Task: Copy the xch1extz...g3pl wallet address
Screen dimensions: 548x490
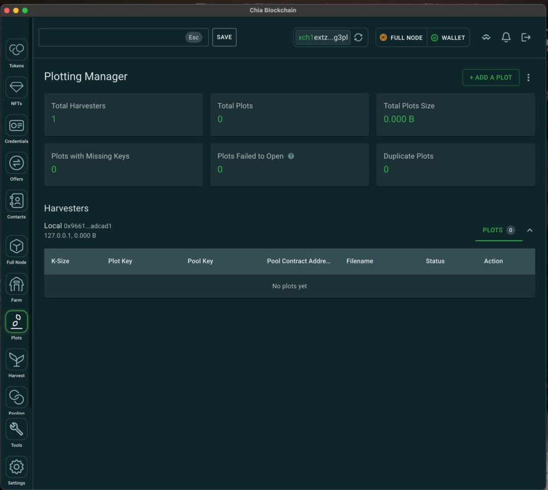Action: coord(323,37)
